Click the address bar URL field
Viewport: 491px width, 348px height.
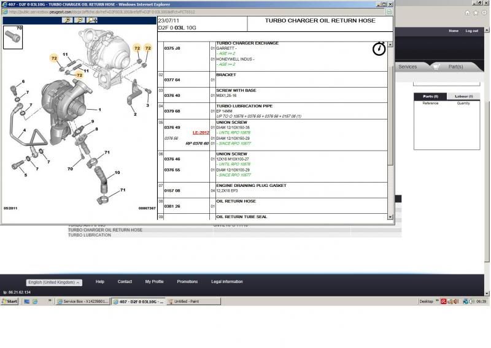(194, 12)
